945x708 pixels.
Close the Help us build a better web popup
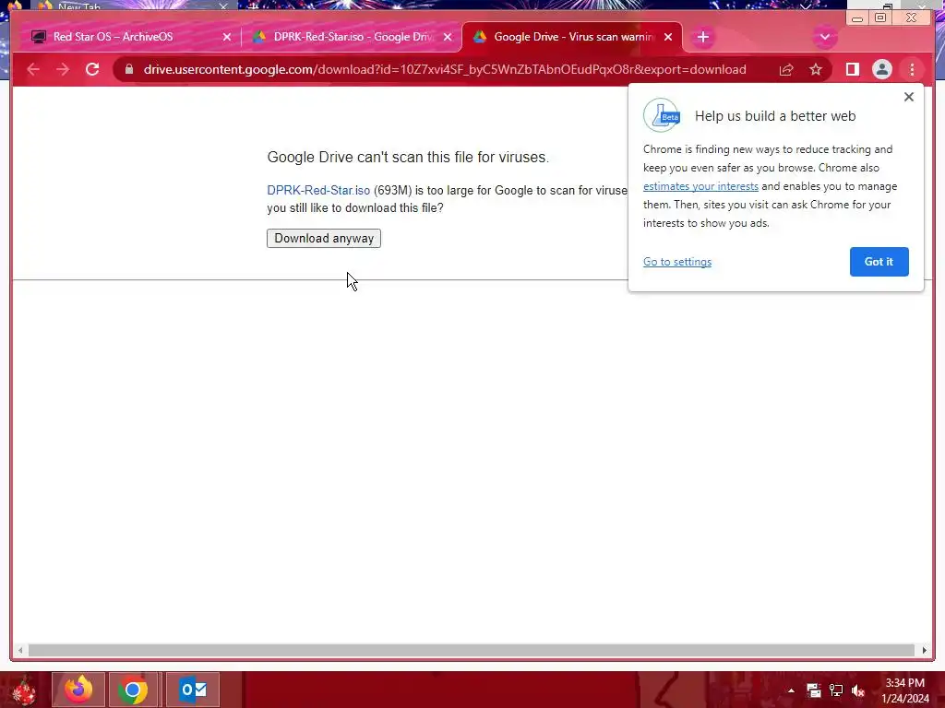point(908,97)
